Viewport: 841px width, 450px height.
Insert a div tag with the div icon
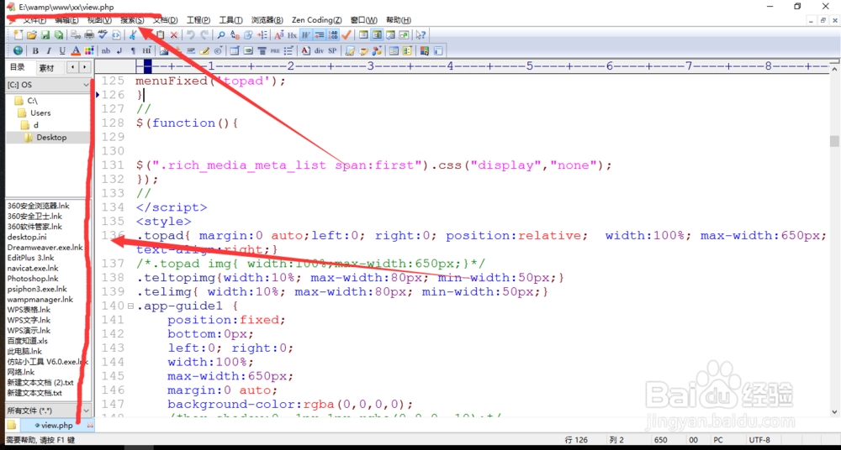(x=319, y=51)
